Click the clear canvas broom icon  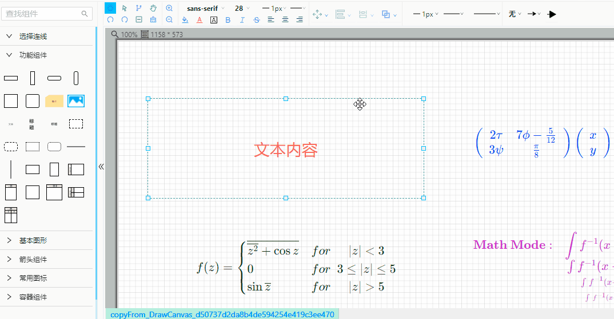tap(153, 19)
